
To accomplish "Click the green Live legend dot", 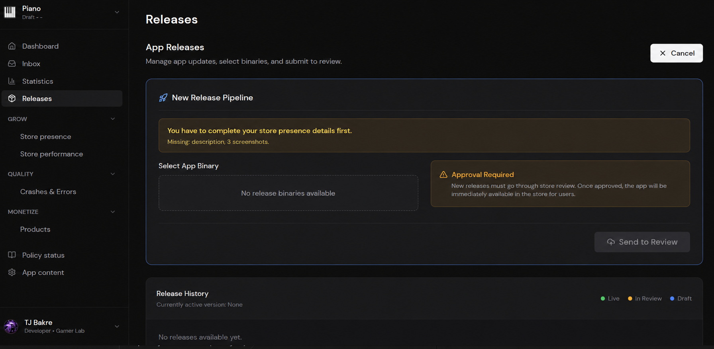I will 603,298.
